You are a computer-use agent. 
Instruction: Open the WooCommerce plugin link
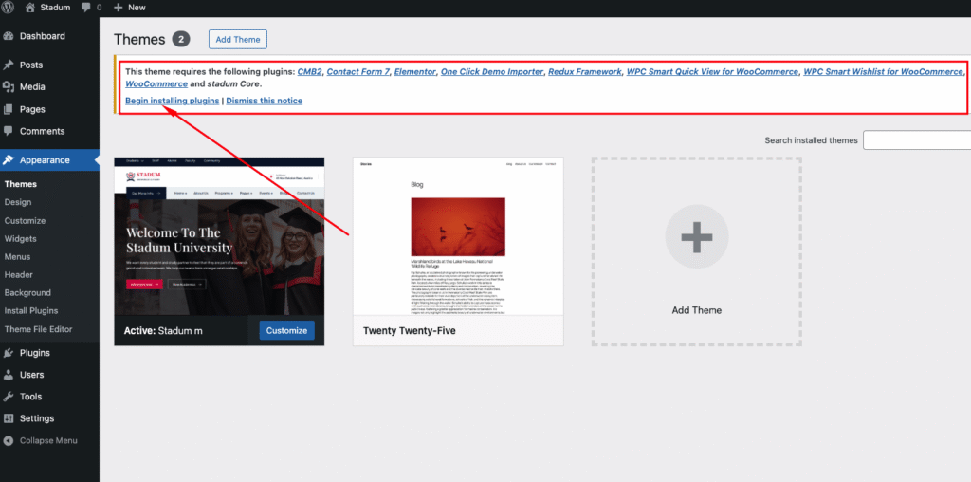click(x=156, y=83)
